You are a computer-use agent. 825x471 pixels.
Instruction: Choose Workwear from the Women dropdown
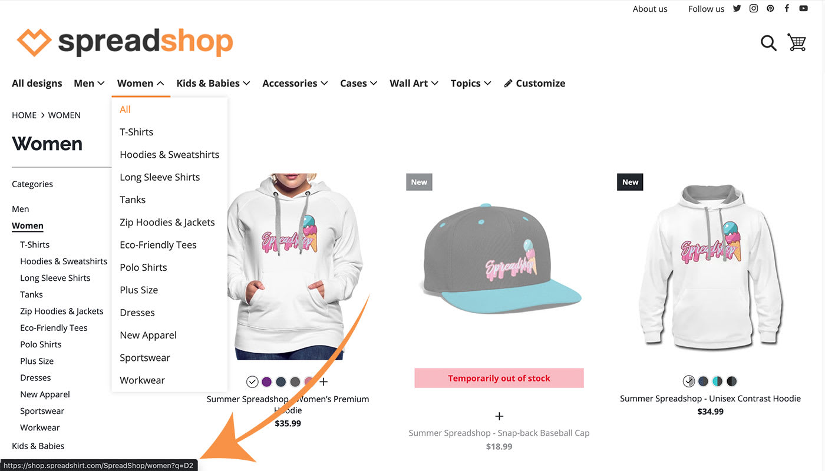[x=142, y=380]
